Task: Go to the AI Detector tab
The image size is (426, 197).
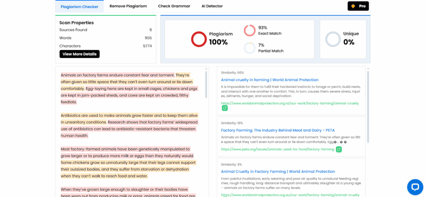Action: pyautogui.click(x=212, y=6)
